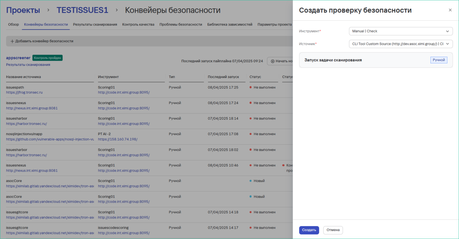Sort by Название источника column header
Image resolution: width=459 pixels, height=239 pixels.
(24, 77)
